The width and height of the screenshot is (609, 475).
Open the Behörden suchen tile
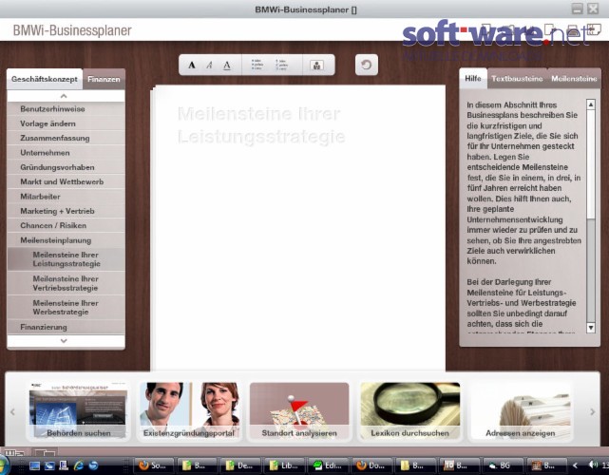pyautogui.click(x=79, y=411)
